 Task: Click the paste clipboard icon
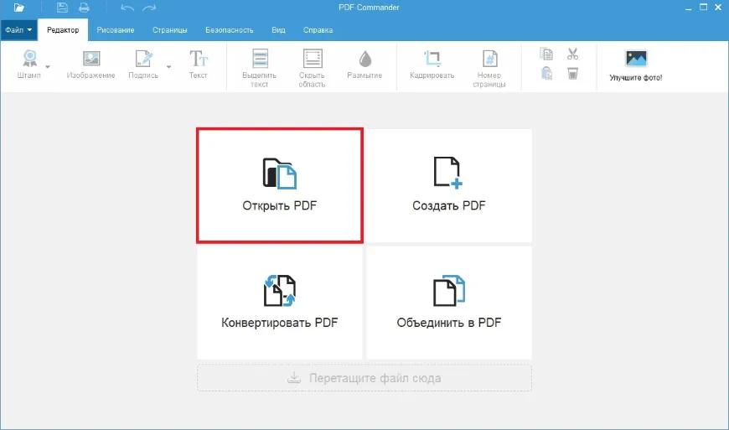(x=546, y=73)
